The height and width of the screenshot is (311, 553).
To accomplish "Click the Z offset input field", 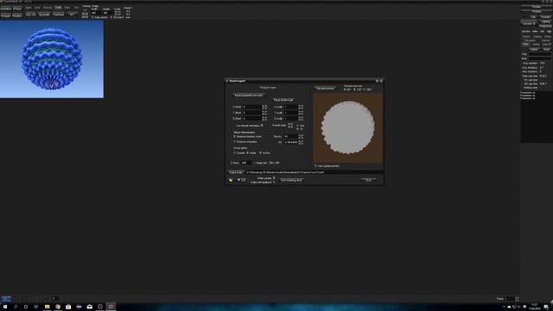I will pyautogui.click(x=252, y=118).
